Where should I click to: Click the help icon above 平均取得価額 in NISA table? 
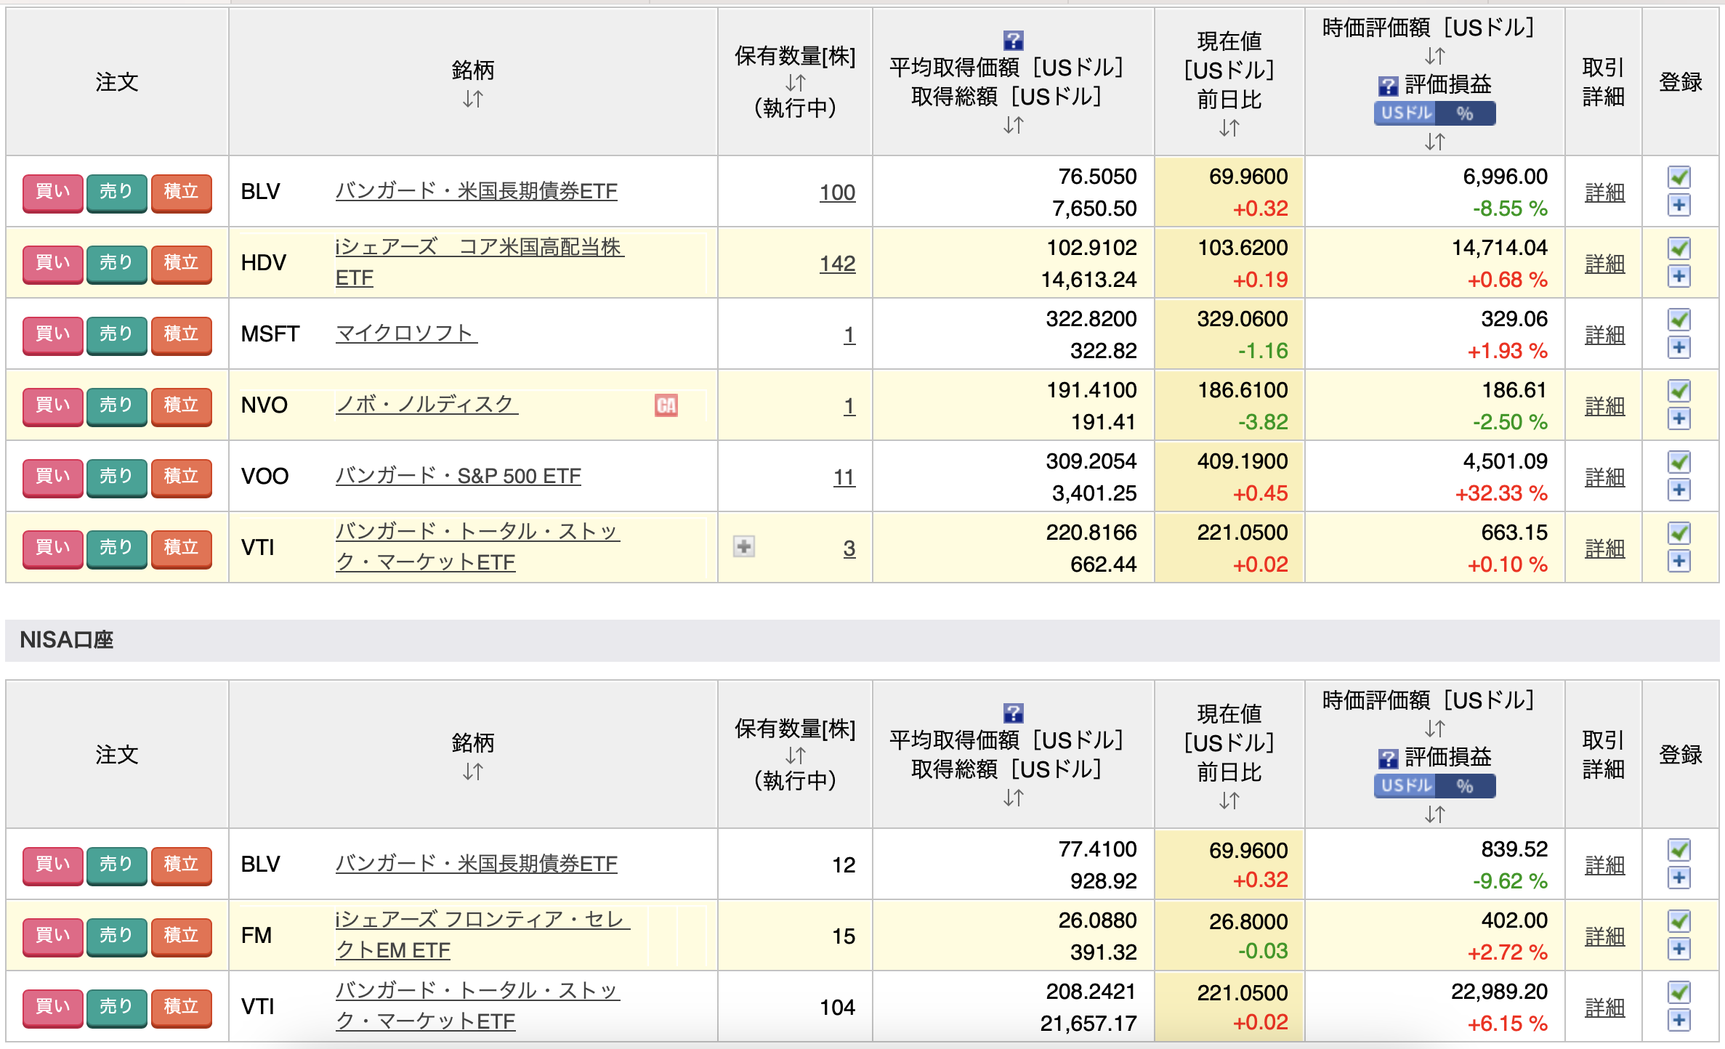click(1013, 713)
